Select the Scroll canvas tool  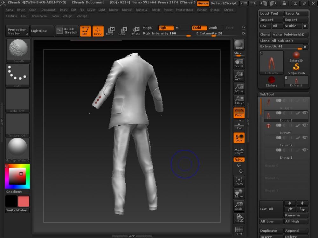[239, 63]
